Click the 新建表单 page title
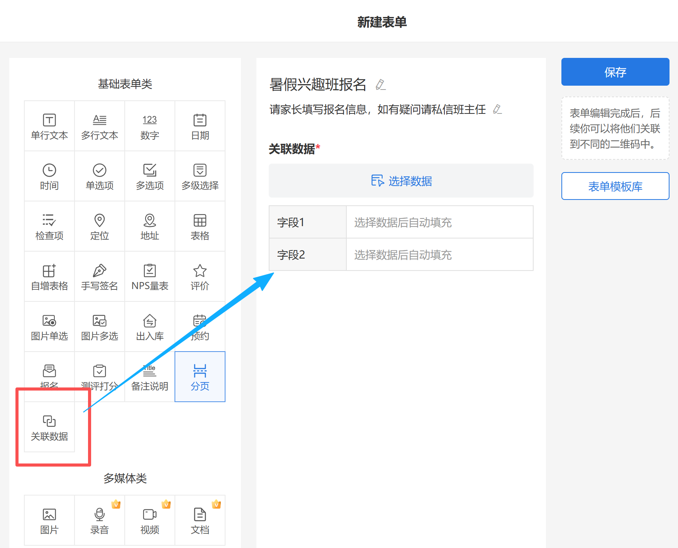The image size is (678, 548). pyautogui.click(x=382, y=22)
